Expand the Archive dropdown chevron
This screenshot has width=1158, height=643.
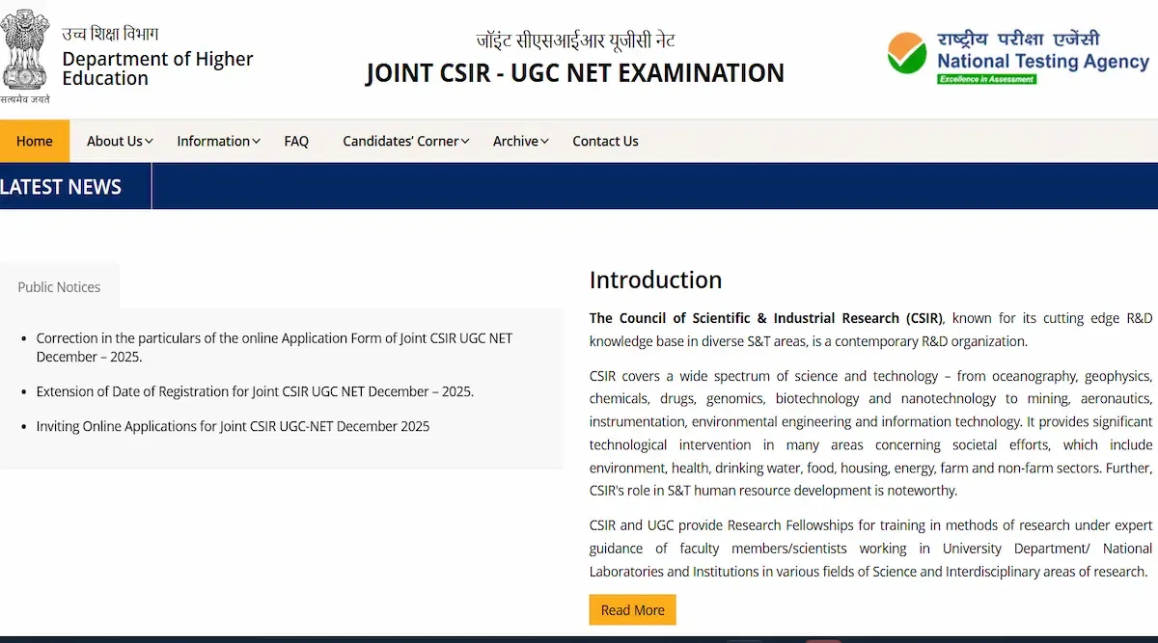coord(545,142)
